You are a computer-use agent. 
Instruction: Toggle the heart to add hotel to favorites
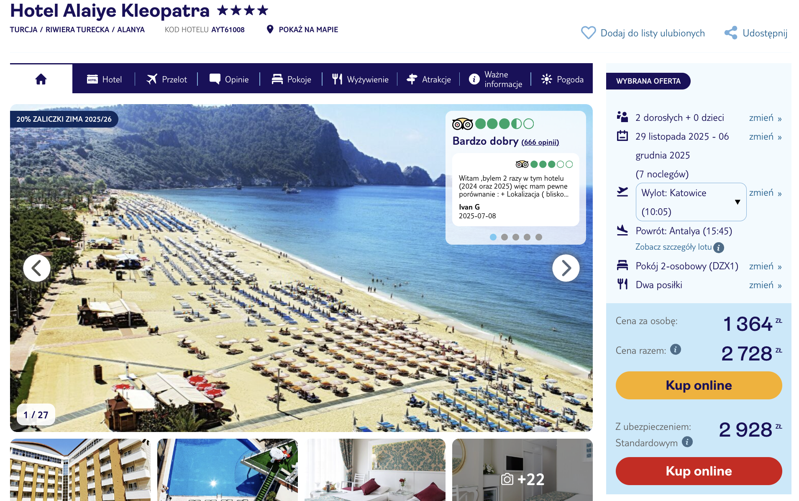click(589, 33)
